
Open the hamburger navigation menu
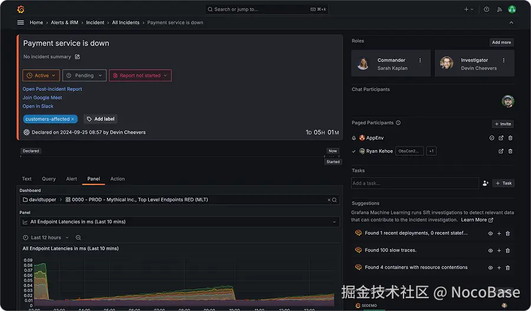[21, 22]
